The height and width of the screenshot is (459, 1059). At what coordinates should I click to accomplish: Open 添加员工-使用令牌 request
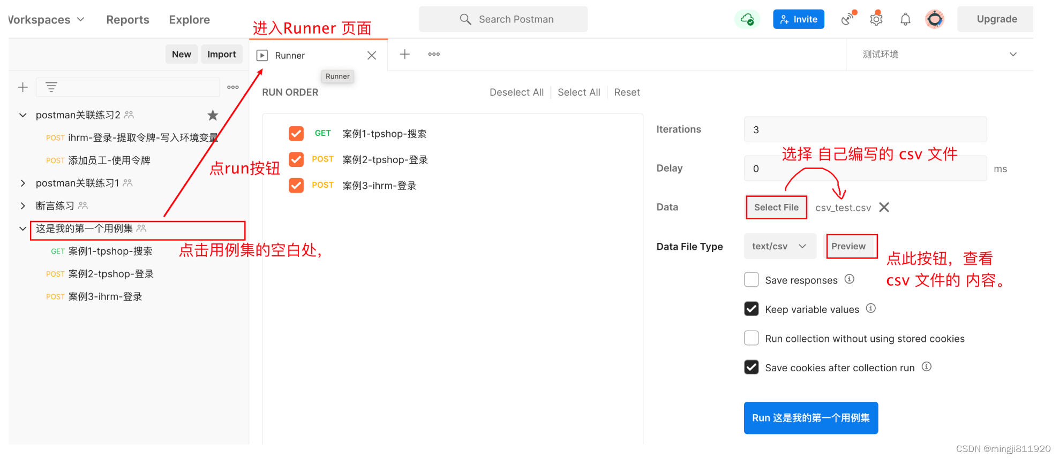98,160
